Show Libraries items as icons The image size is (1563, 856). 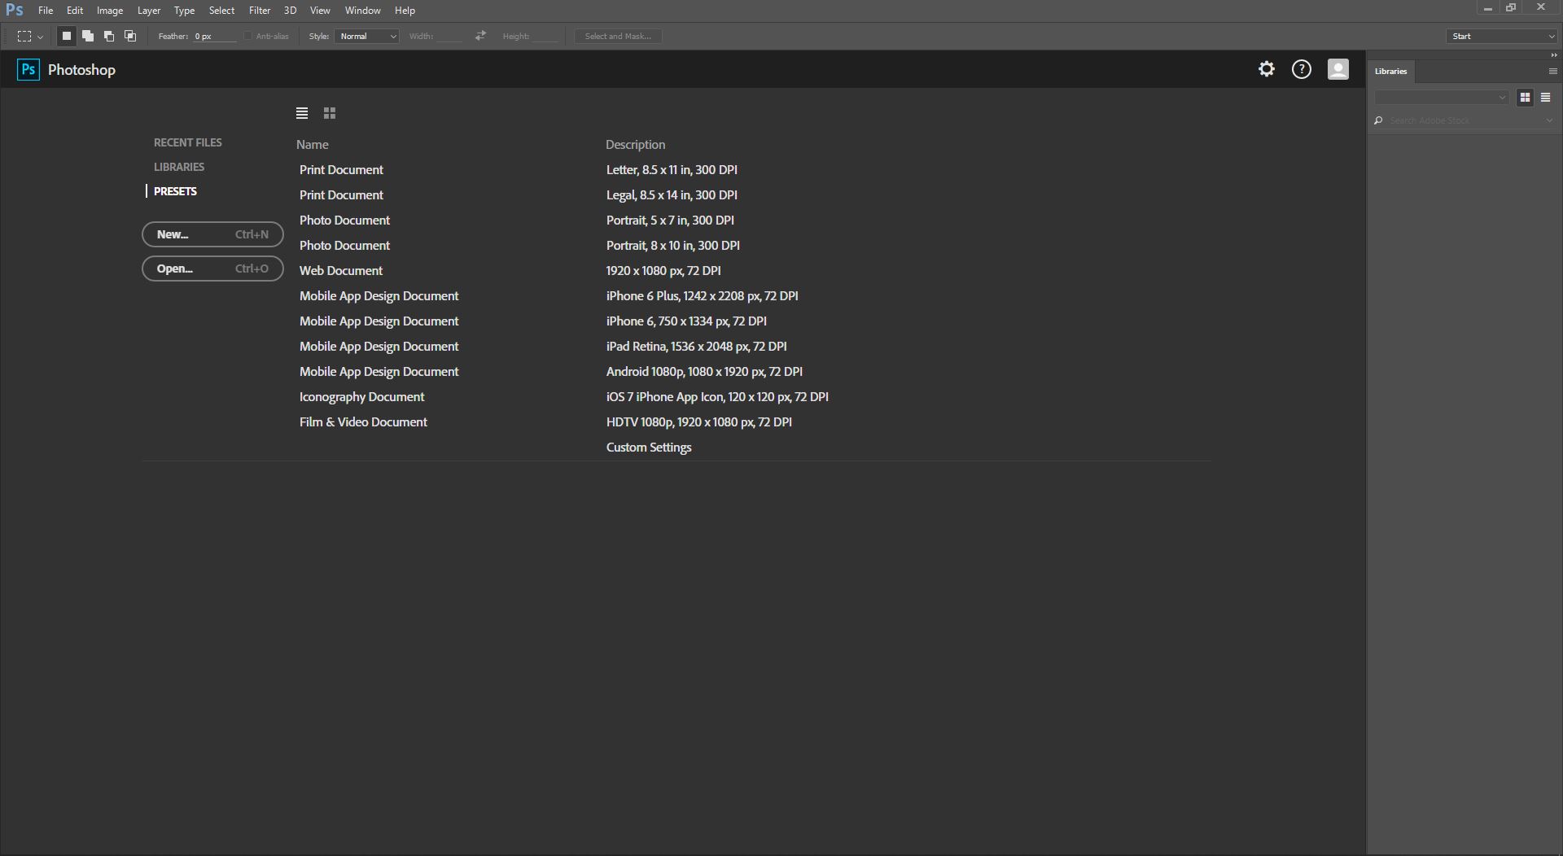pyautogui.click(x=1525, y=98)
